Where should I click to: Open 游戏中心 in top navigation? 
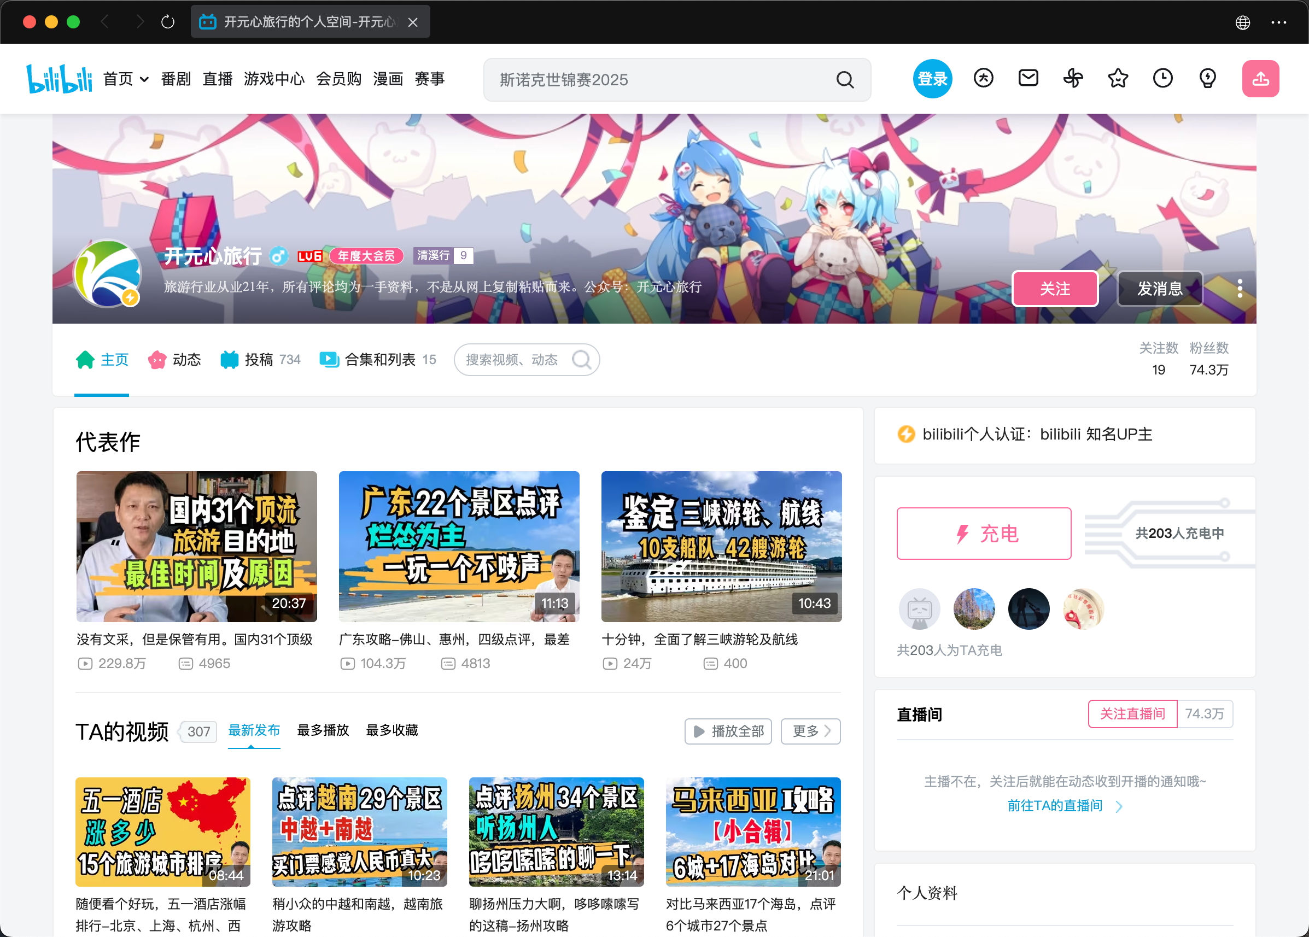pos(273,79)
